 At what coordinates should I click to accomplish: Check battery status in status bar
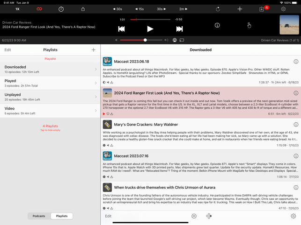click(x=294, y=3)
